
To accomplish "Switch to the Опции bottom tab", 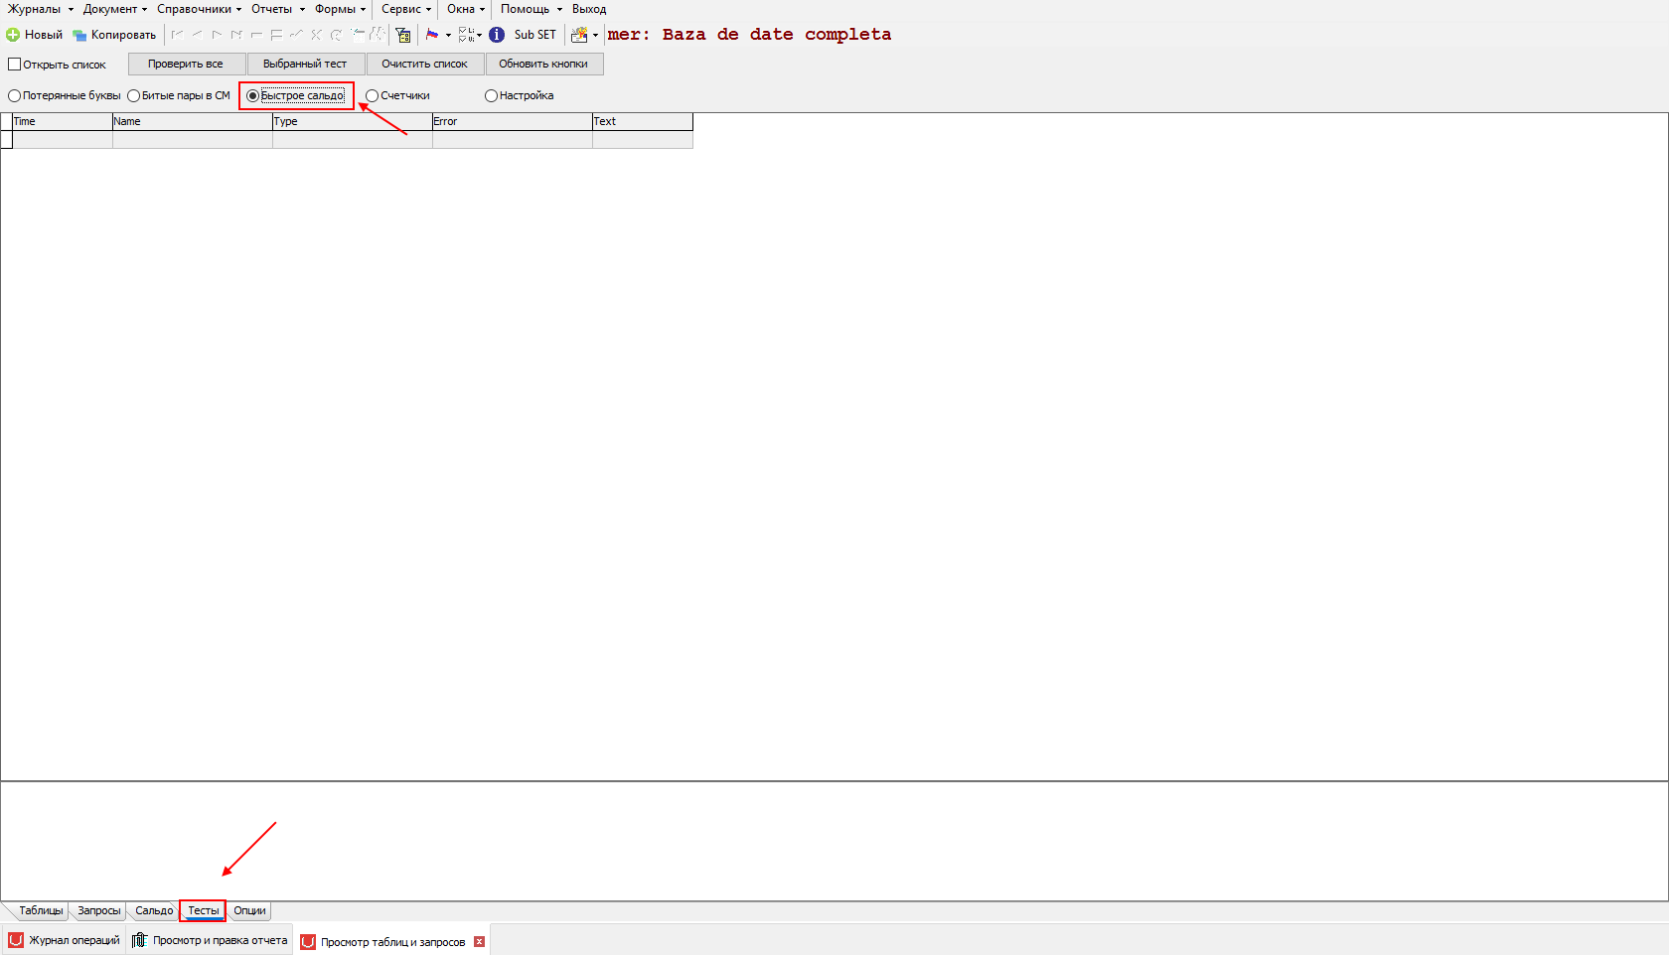I will (249, 910).
